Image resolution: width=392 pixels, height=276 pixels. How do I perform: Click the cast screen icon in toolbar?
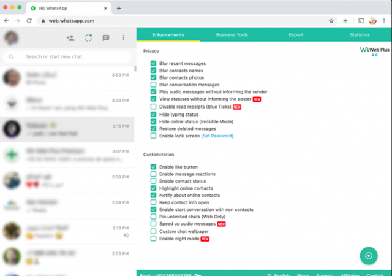point(361,21)
